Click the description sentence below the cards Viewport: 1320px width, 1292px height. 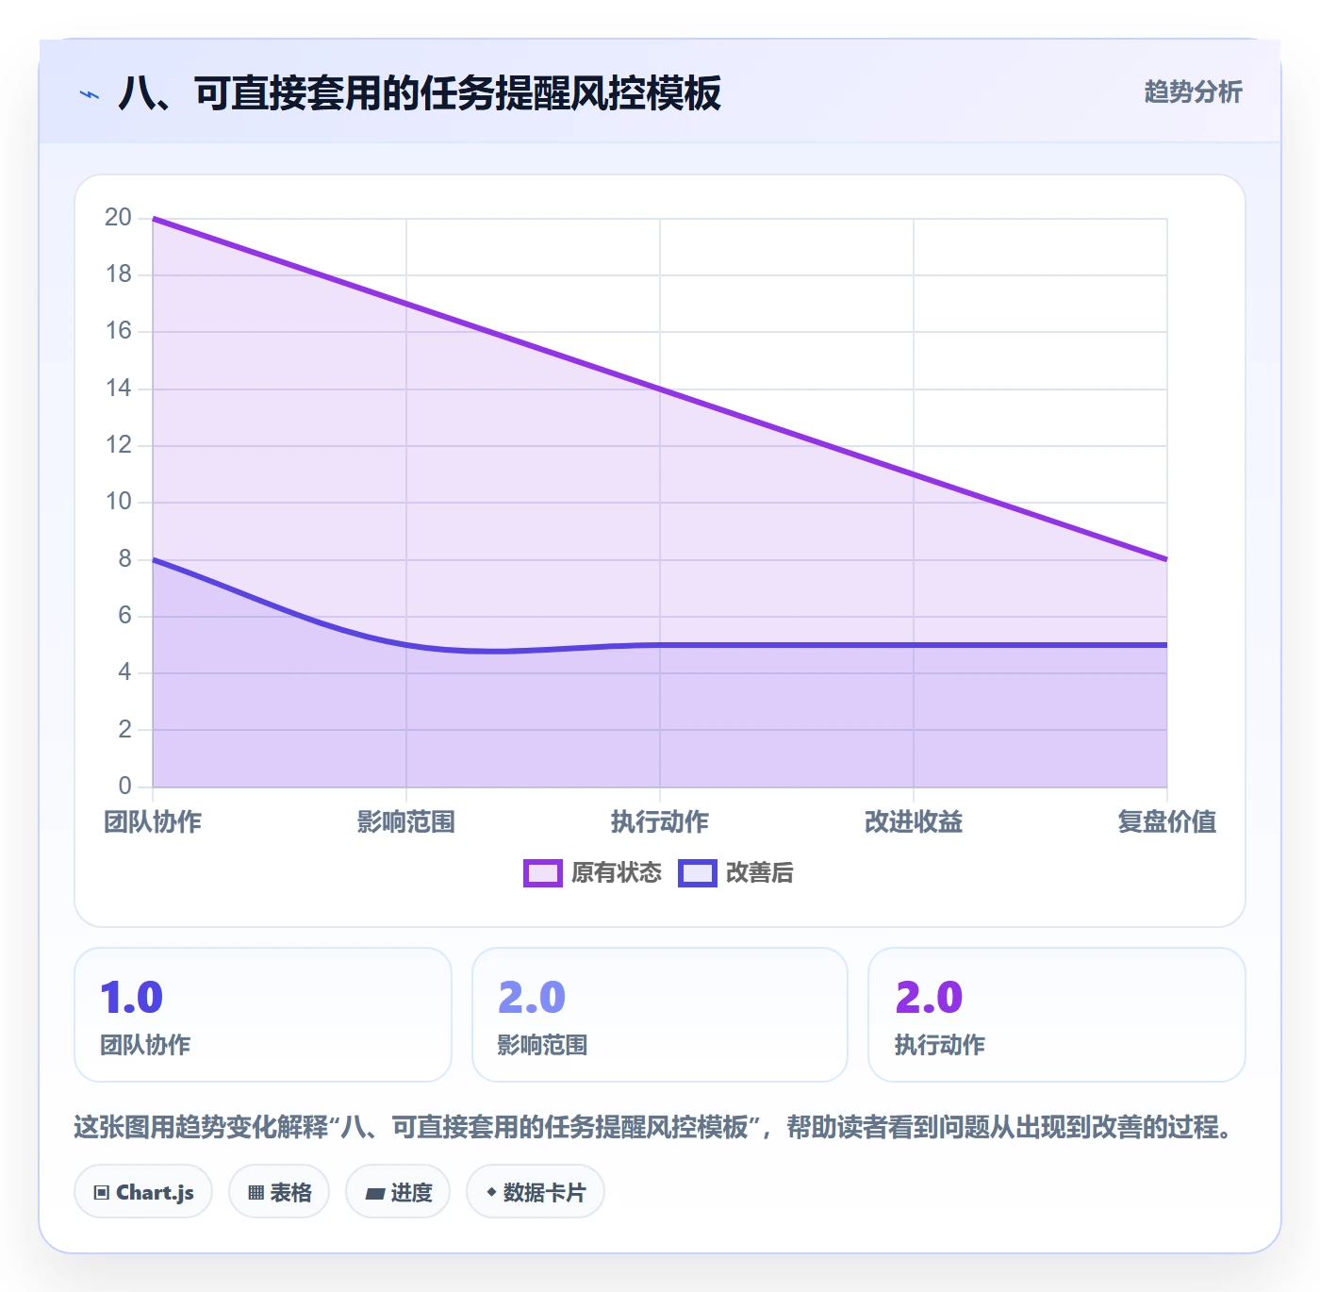pyautogui.click(x=655, y=1127)
